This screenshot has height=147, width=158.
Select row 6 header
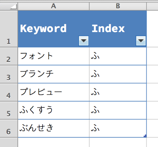tap(9, 128)
